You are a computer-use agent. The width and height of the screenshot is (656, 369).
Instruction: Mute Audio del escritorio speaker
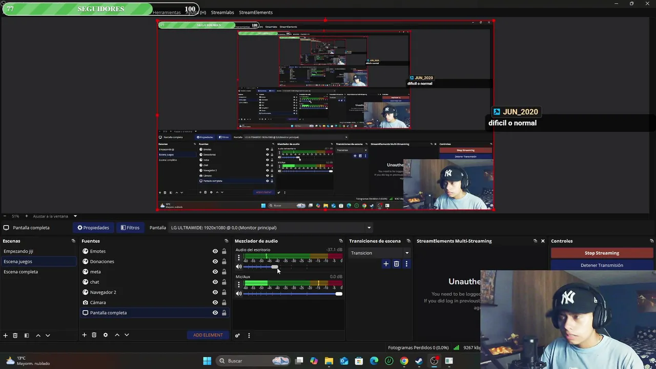click(238, 267)
